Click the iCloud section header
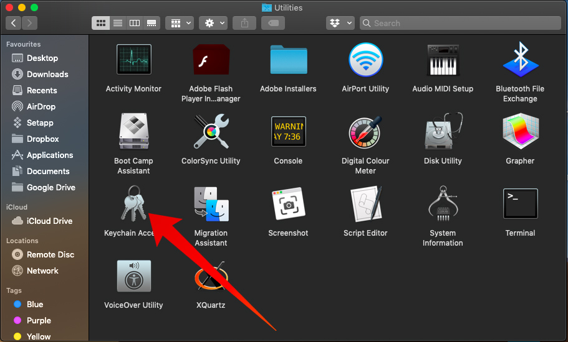This screenshot has width=568, height=342. tap(17, 207)
